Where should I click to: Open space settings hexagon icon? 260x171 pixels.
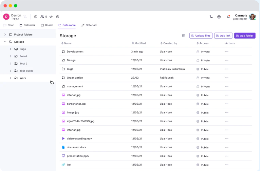coord(58,17)
